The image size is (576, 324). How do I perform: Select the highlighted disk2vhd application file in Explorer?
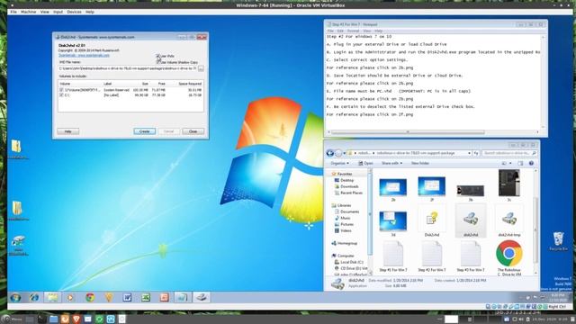[x=471, y=220]
